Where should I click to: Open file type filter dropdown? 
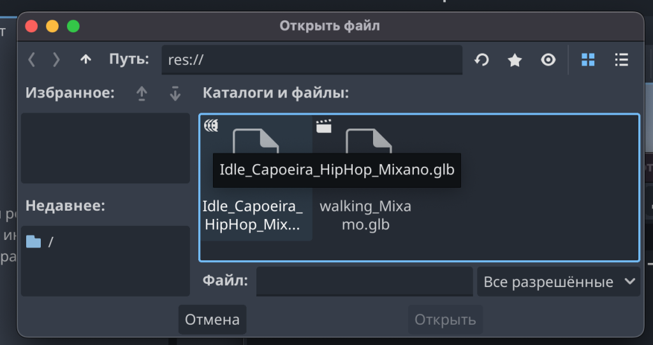[558, 282]
